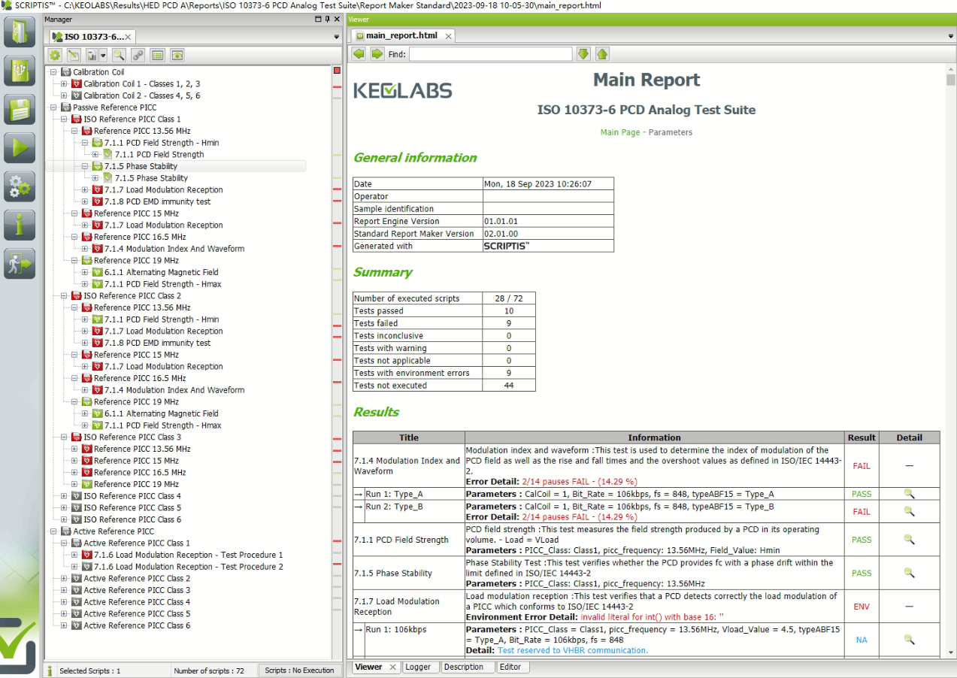This screenshot has width=957, height=678.
Task: Click the save floppy disk sidebar icon
Action: coord(20,109)
